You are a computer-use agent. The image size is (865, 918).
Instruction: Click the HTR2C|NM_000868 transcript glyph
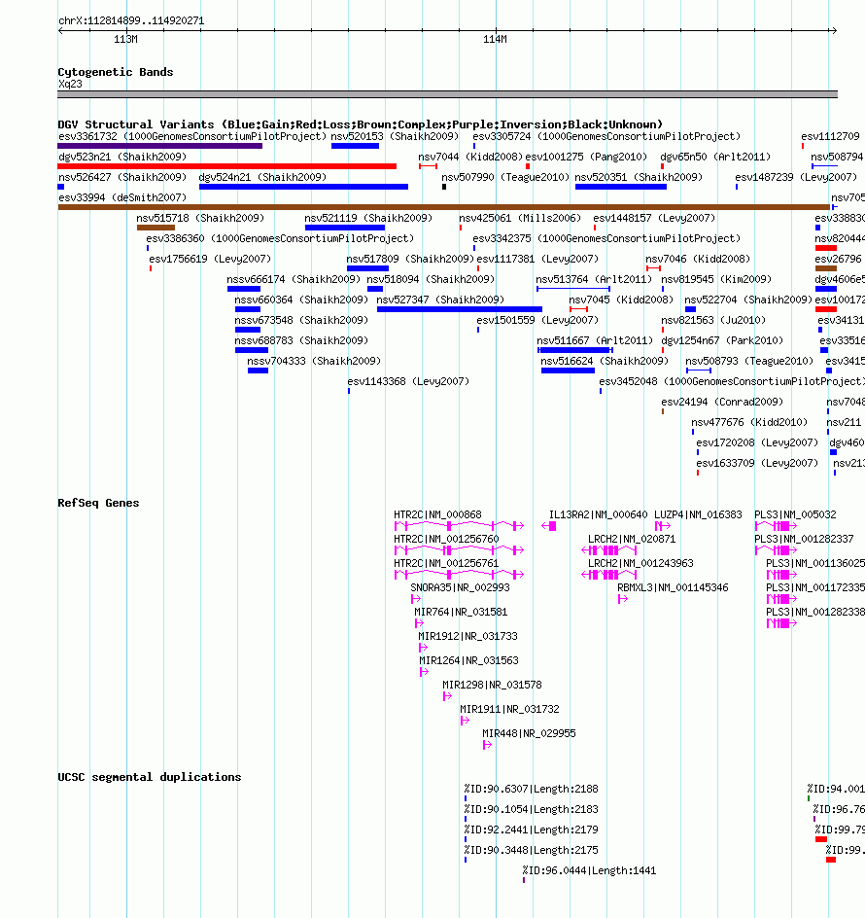459,526
